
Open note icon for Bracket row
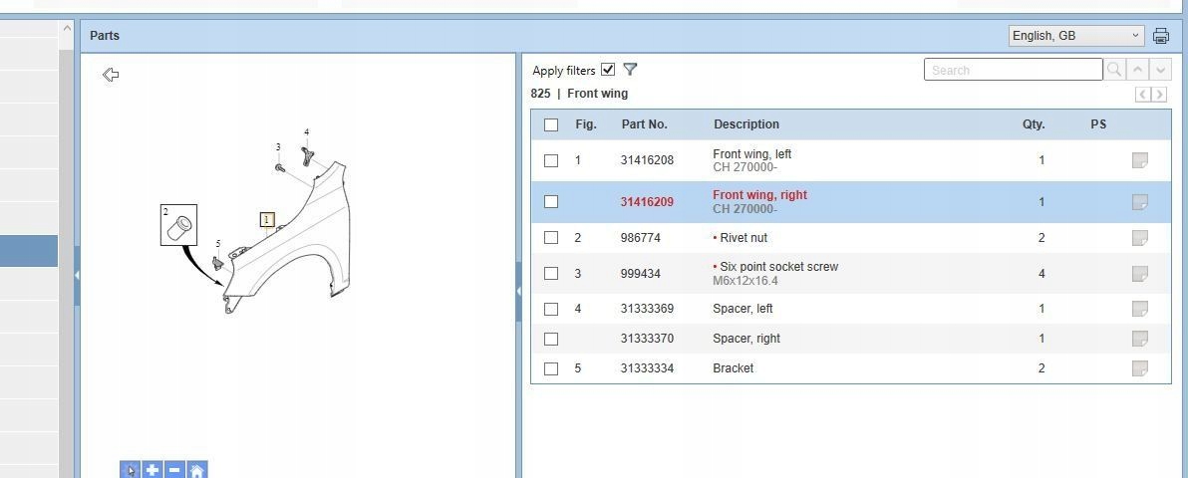click(1139, 368)
